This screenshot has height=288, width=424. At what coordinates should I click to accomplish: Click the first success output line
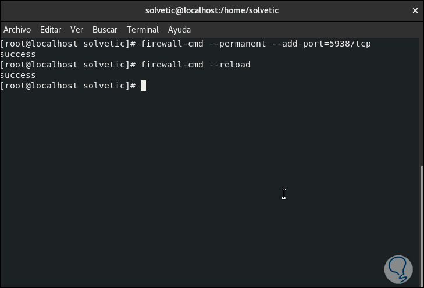click(18, 54)
